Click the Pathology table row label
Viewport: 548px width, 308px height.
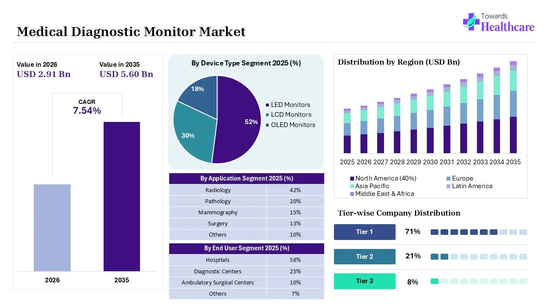[218, 201]
